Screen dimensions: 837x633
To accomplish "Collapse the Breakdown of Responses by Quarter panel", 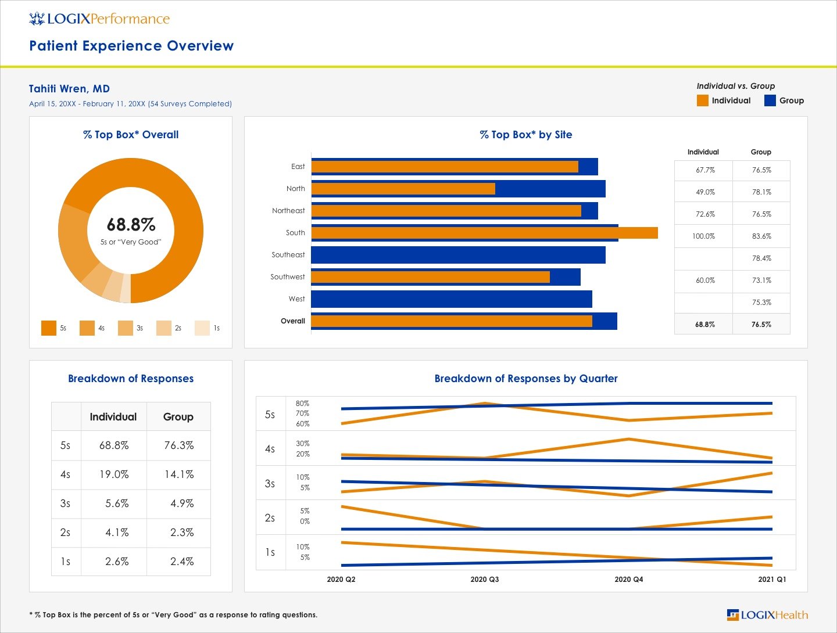I will (x=525, y=378).
